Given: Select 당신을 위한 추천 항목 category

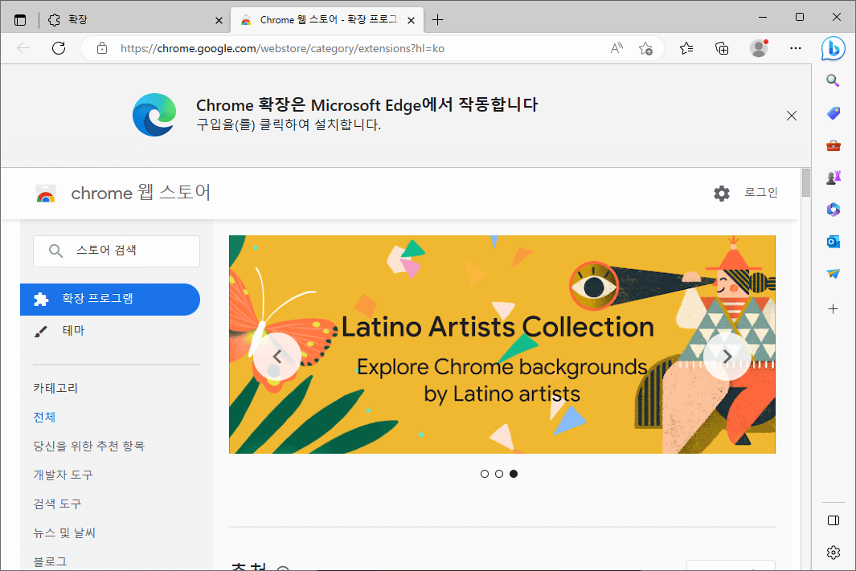Looking at the screenshot, I should point(89,446).
